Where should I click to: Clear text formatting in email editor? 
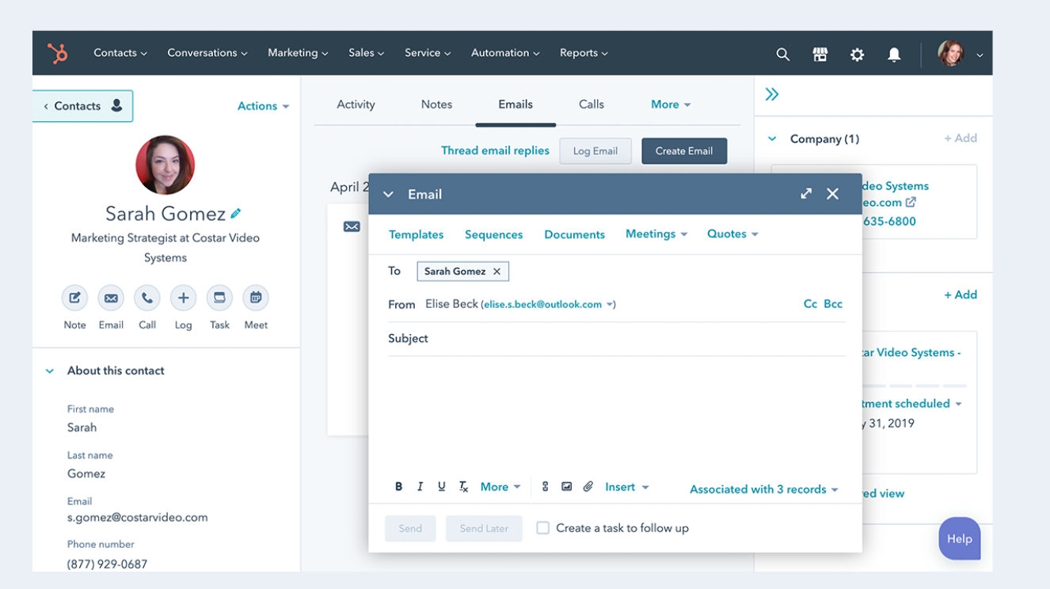coord(464,487)
